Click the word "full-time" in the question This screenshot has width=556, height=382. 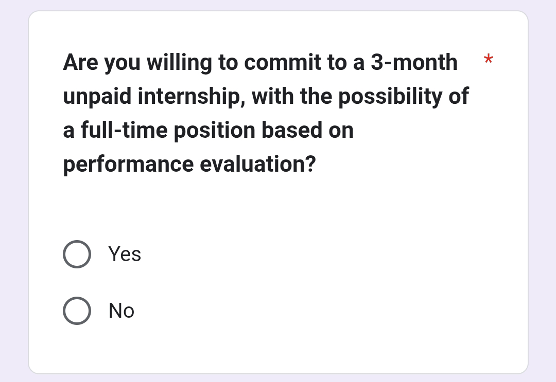click(124, 130)
